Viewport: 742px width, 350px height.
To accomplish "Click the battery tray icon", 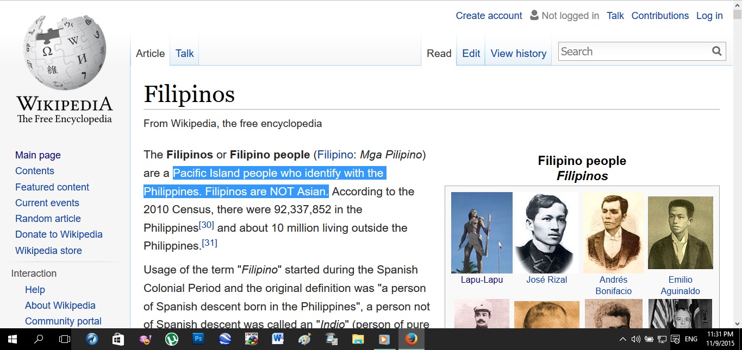I will [649, 340].
